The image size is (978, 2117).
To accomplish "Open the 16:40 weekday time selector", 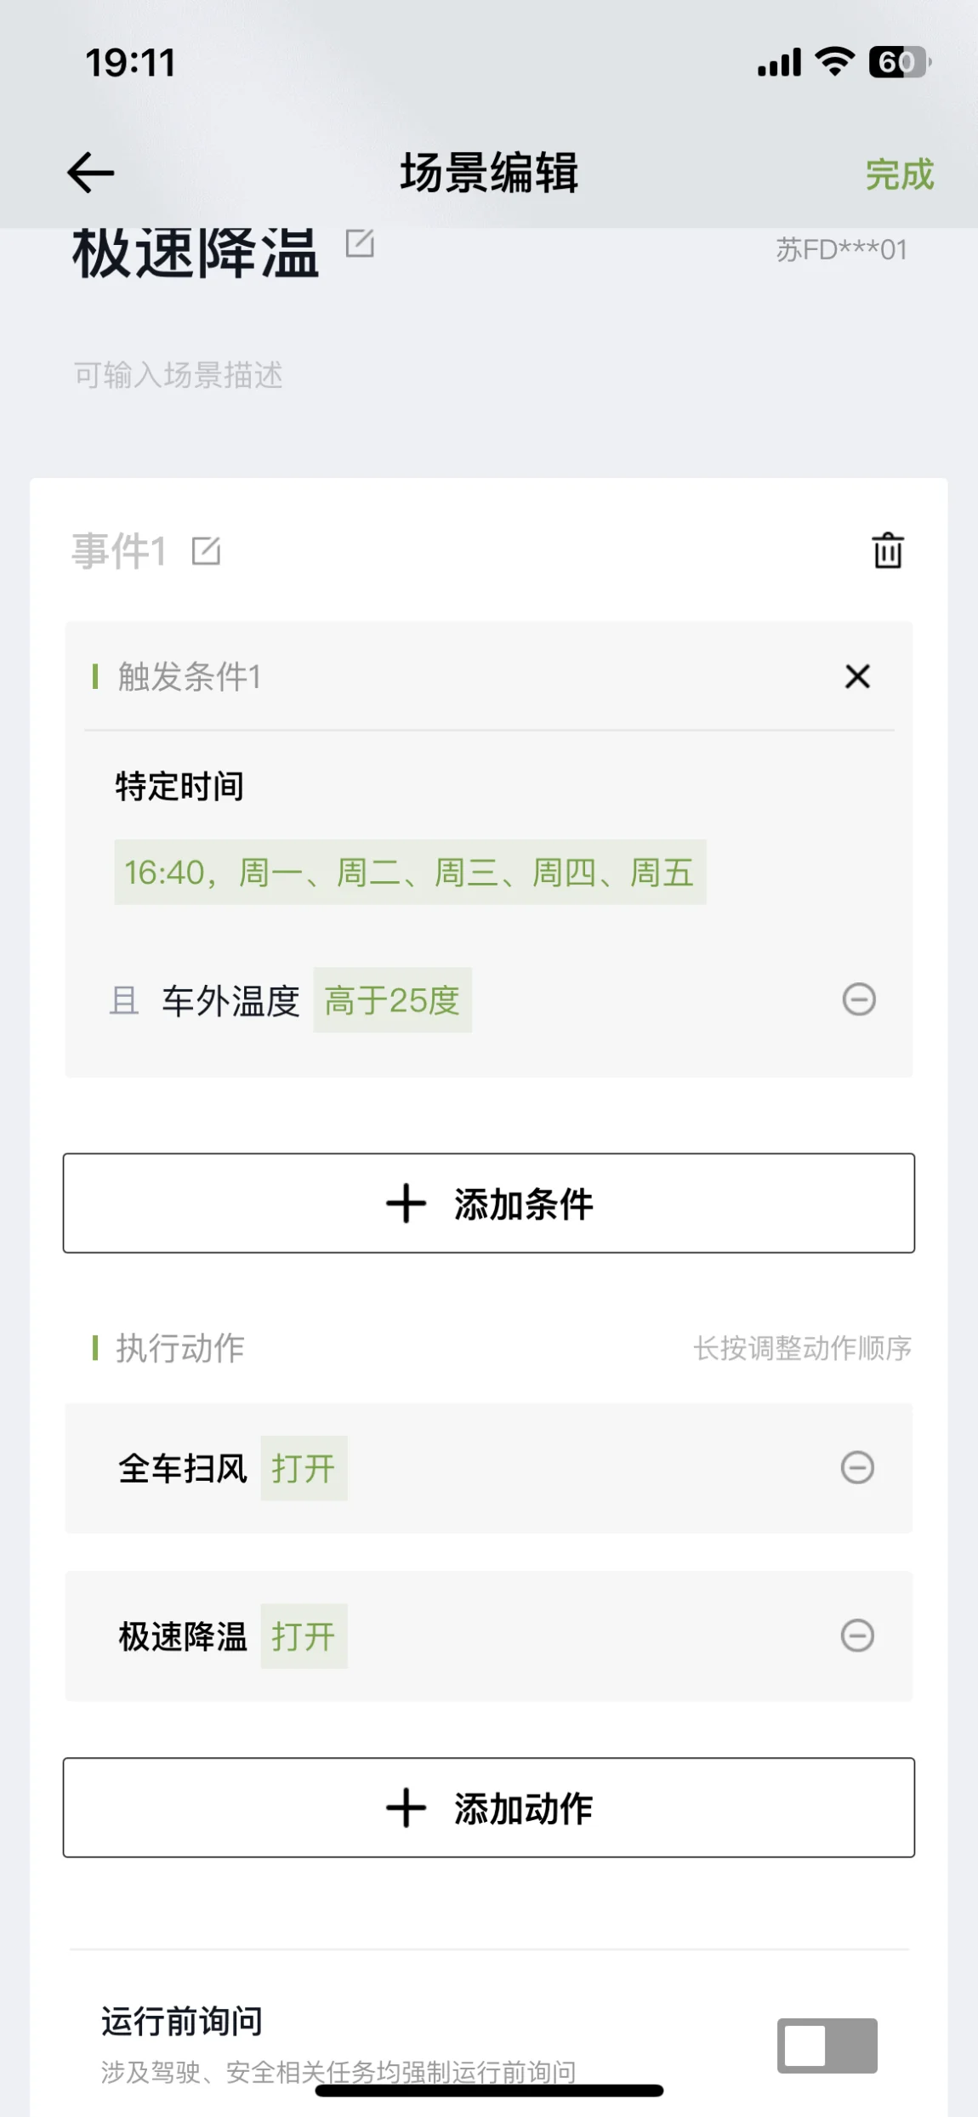I will (410, 873).
